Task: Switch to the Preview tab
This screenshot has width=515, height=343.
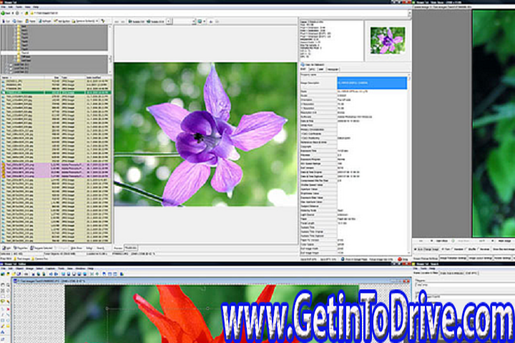Action: 118,248
